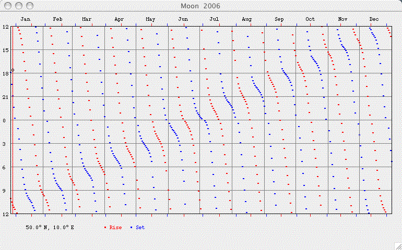Select the Feb month heading
Screen dimensions: 402x250
57,19
